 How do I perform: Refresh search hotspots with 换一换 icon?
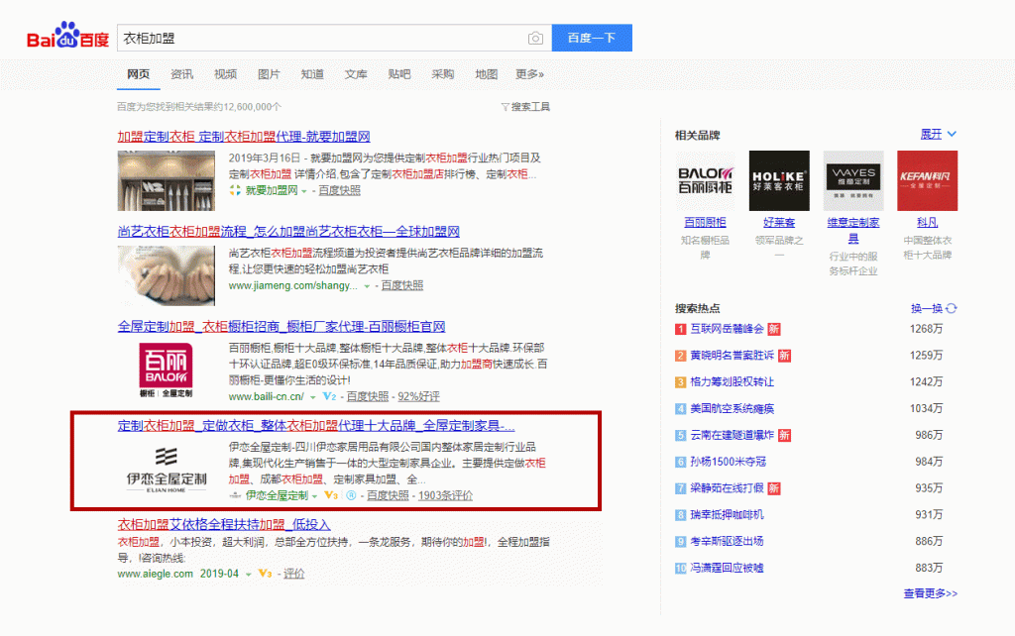click(951, 309)
